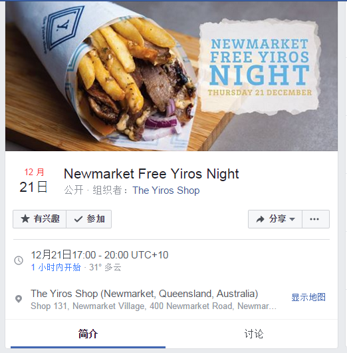Click the location pin icon

pos(19,299)
